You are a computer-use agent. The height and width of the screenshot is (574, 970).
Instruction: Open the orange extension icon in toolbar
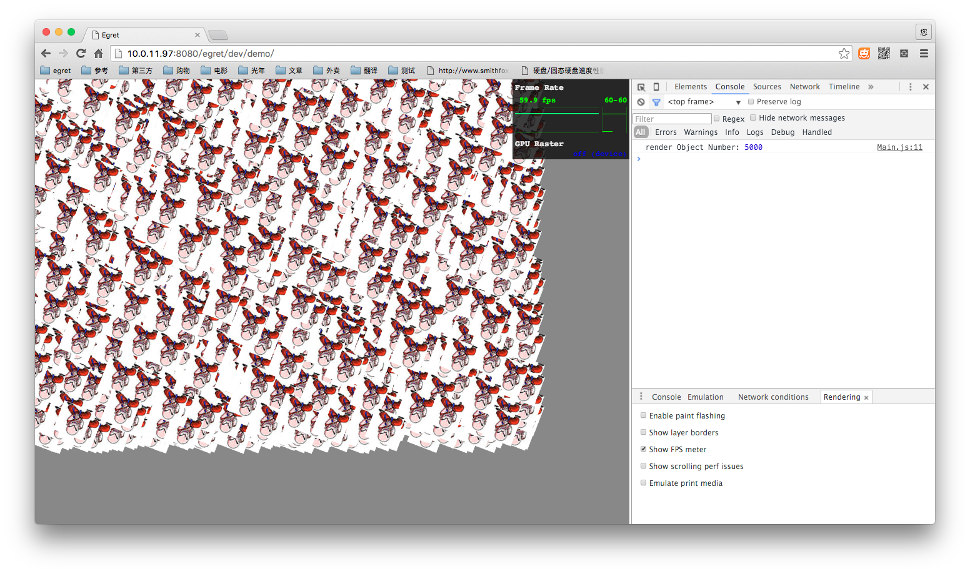[x=864, y=54]
